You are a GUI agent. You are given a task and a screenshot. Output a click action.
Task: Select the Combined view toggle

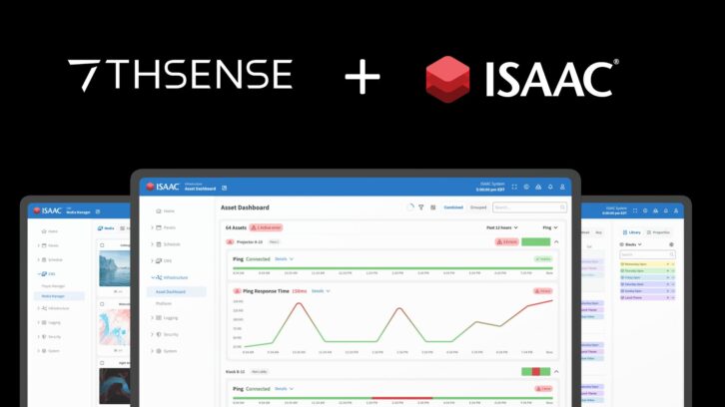point(452,207)
